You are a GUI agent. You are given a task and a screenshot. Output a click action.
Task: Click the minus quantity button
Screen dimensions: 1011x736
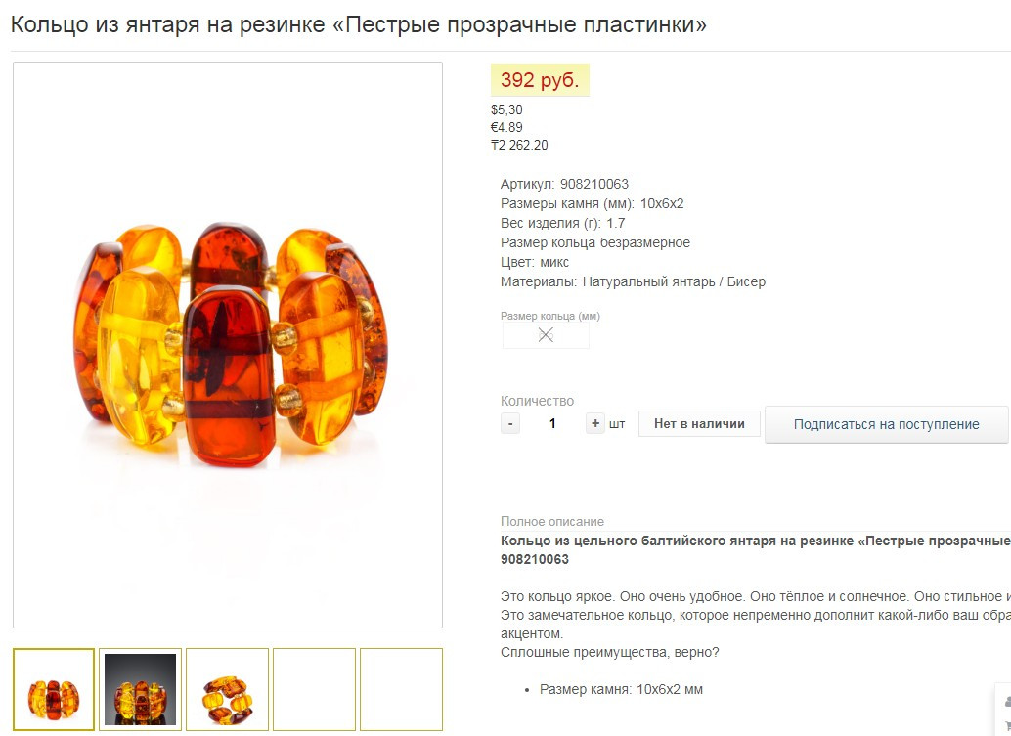coord(510,423)
